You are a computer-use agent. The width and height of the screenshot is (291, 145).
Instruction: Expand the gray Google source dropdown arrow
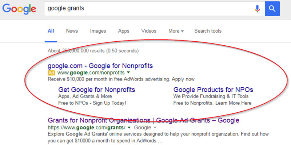155,128
